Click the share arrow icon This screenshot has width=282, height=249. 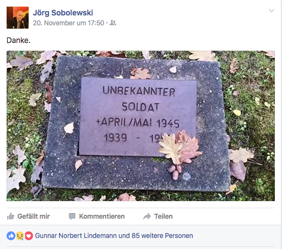tap(147, 216)
